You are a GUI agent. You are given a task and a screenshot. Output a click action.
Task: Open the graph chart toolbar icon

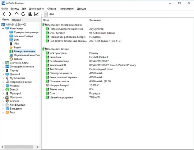pyautogui.click(x=36, y=14)
